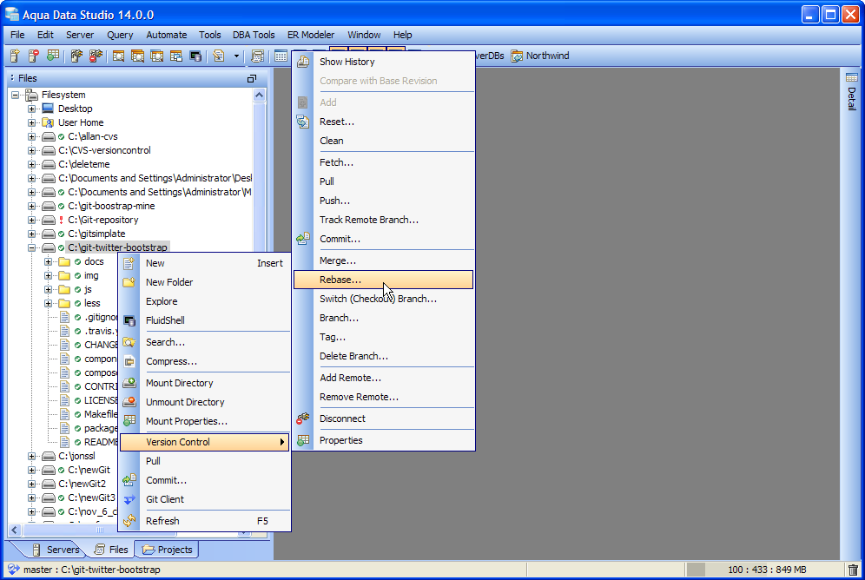Click the Connect Server toolbar icon

pos(76,56)
